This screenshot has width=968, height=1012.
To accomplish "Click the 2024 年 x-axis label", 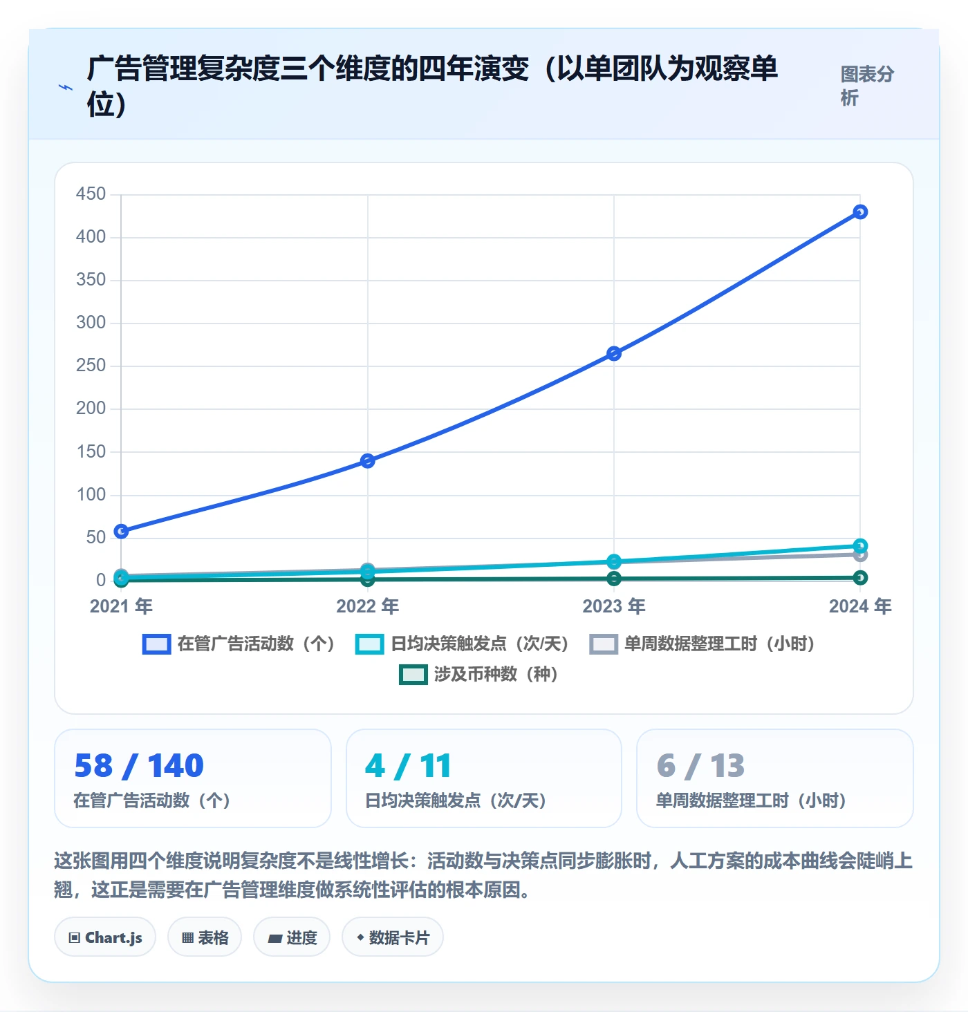I will tap(860, 606).
